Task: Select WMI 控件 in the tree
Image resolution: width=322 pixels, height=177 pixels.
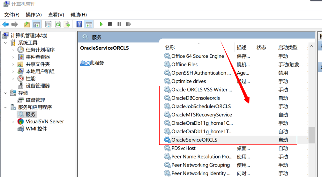Action: tap(36, 129)
